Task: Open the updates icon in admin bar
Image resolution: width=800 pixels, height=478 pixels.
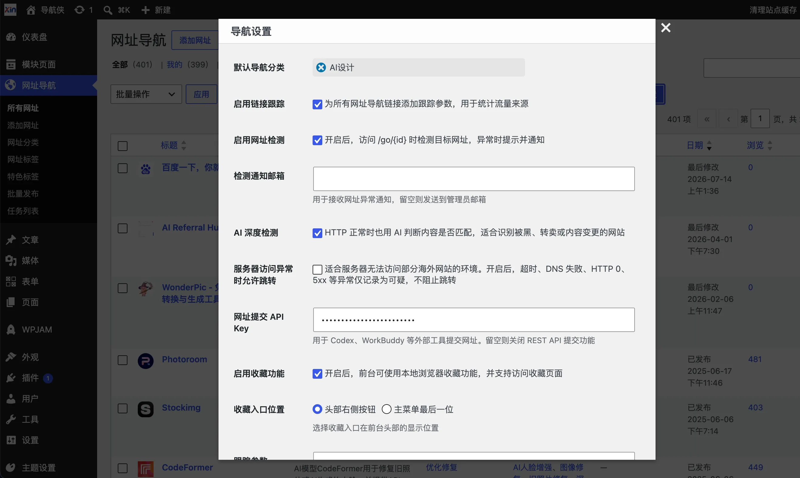Action: (x=80, y=10)
